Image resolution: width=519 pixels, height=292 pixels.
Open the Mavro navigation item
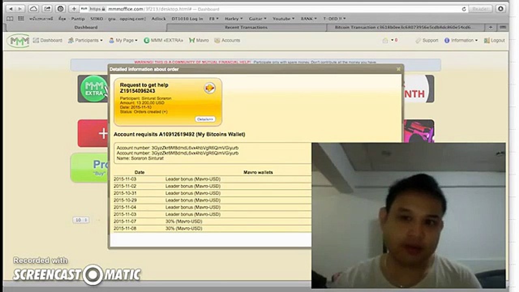coord(199,41)
